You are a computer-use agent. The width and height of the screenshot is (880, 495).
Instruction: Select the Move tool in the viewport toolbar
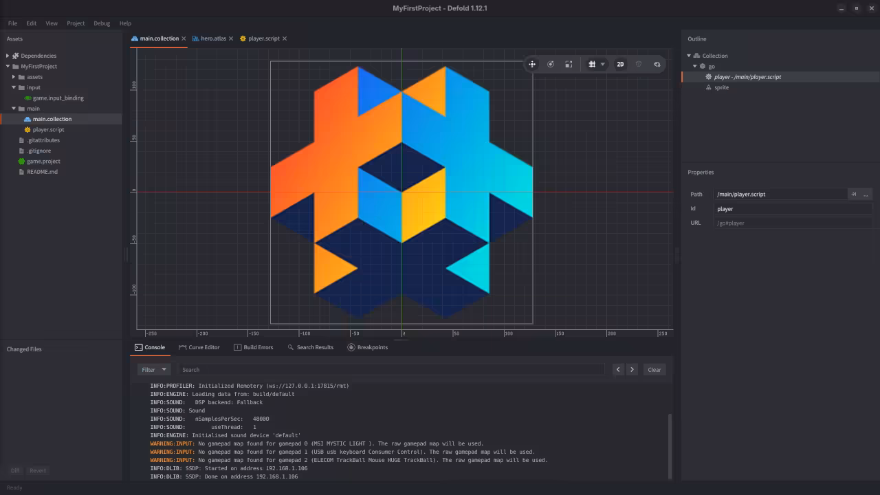coord(533,64)
